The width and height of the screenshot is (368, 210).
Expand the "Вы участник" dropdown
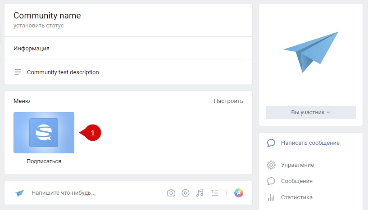coord(311,112)
